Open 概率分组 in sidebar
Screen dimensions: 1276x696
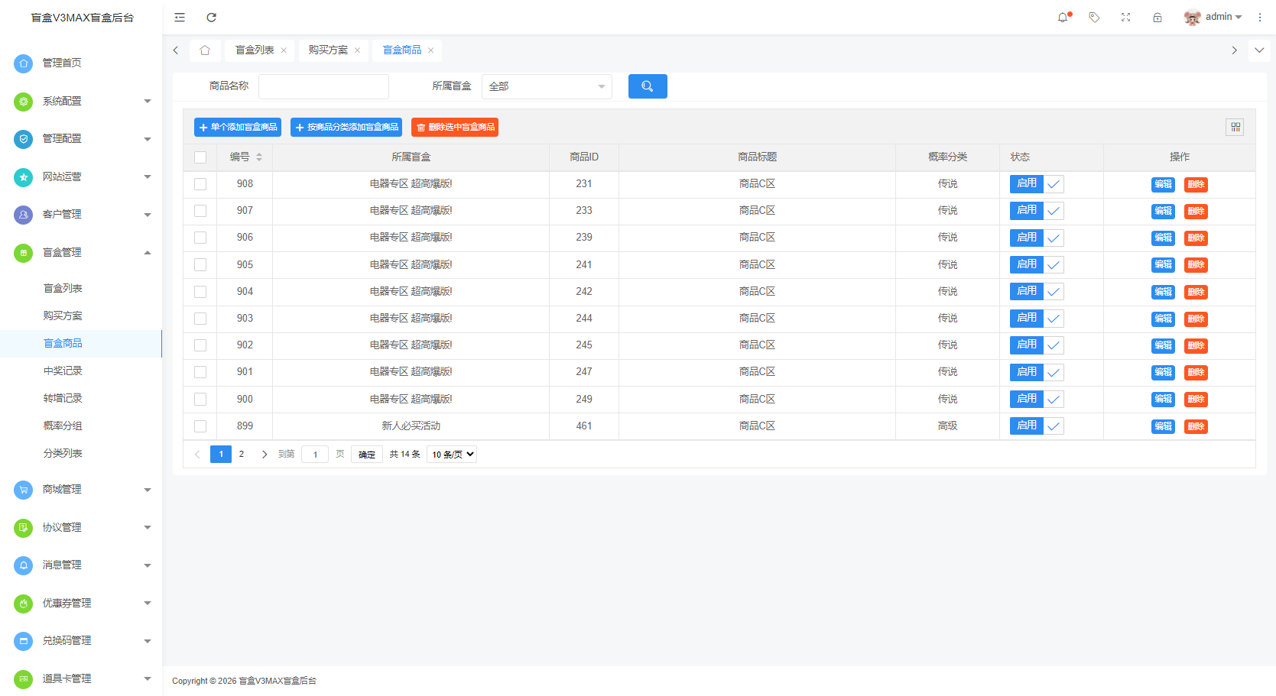click(x=63, y=426)
